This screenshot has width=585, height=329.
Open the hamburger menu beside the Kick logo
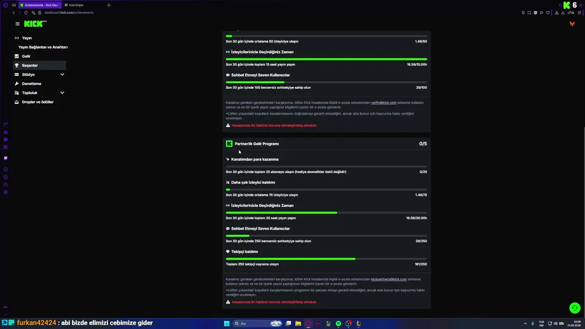17,24
